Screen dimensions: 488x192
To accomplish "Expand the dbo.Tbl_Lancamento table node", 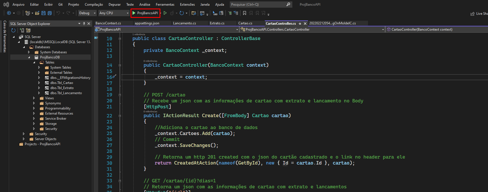I will pos(39,93).
